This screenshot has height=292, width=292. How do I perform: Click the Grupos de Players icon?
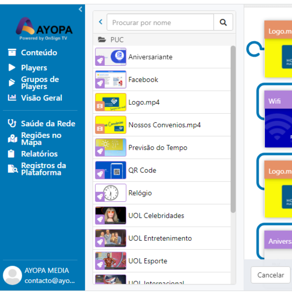tap(12, 82)
